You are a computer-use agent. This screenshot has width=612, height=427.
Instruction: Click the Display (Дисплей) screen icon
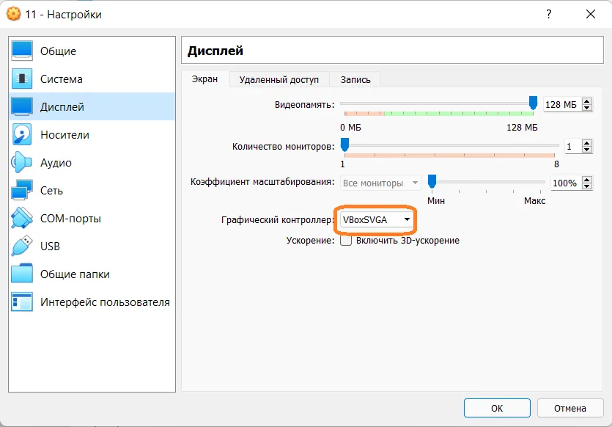click(x=22, y=106)
